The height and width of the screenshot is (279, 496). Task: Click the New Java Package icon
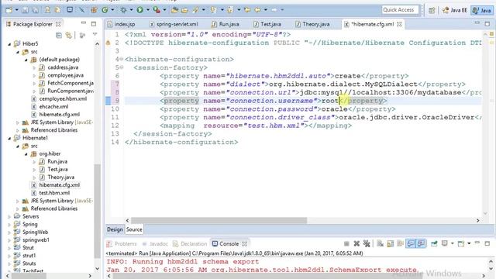tap(94, 10)
